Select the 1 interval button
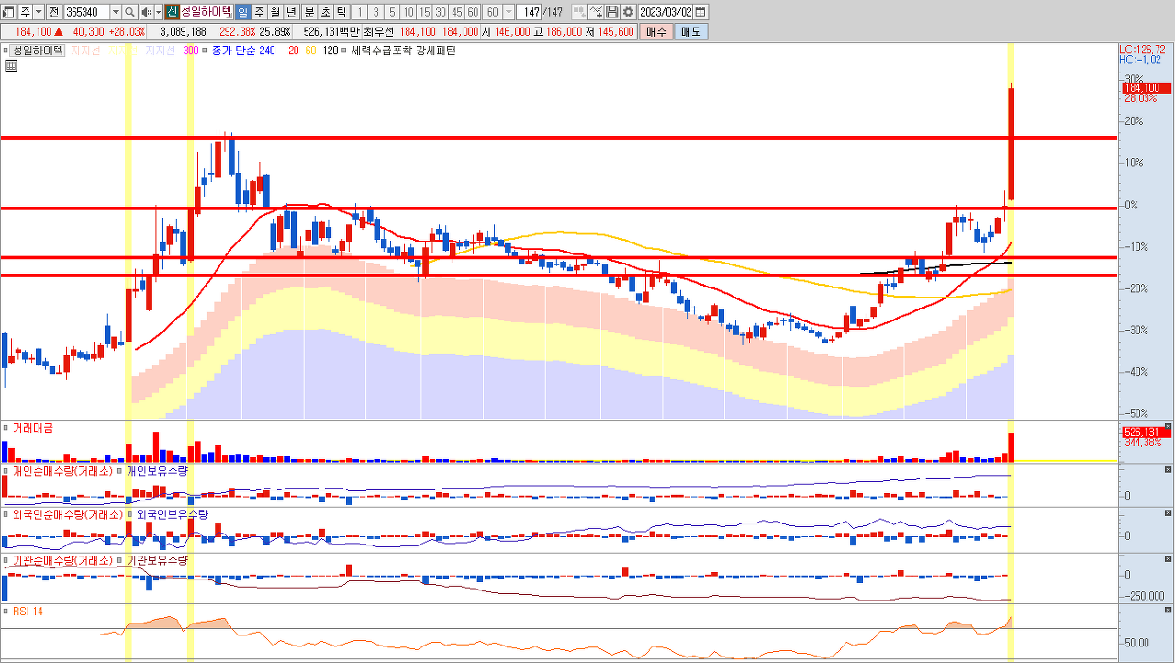This screenshot has width=1175, height=663. tap(360, 12)
